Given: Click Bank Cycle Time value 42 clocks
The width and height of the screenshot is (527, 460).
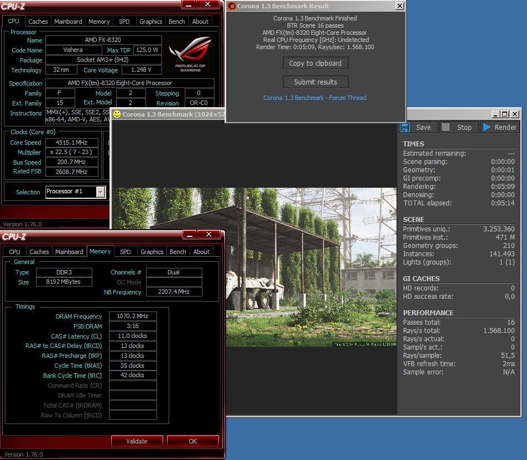Looking at the screenshot, I should point(133,375).
